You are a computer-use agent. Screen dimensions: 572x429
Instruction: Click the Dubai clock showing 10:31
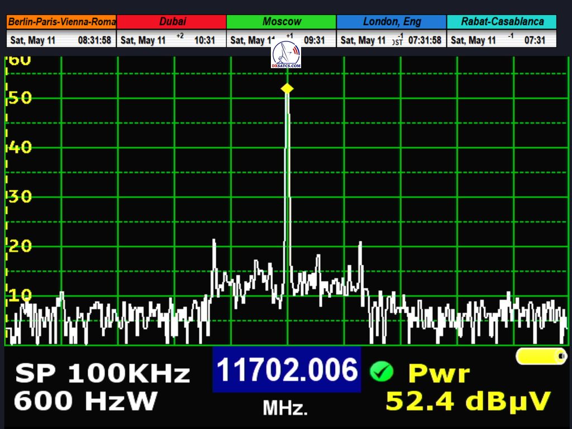click(204, 40)
